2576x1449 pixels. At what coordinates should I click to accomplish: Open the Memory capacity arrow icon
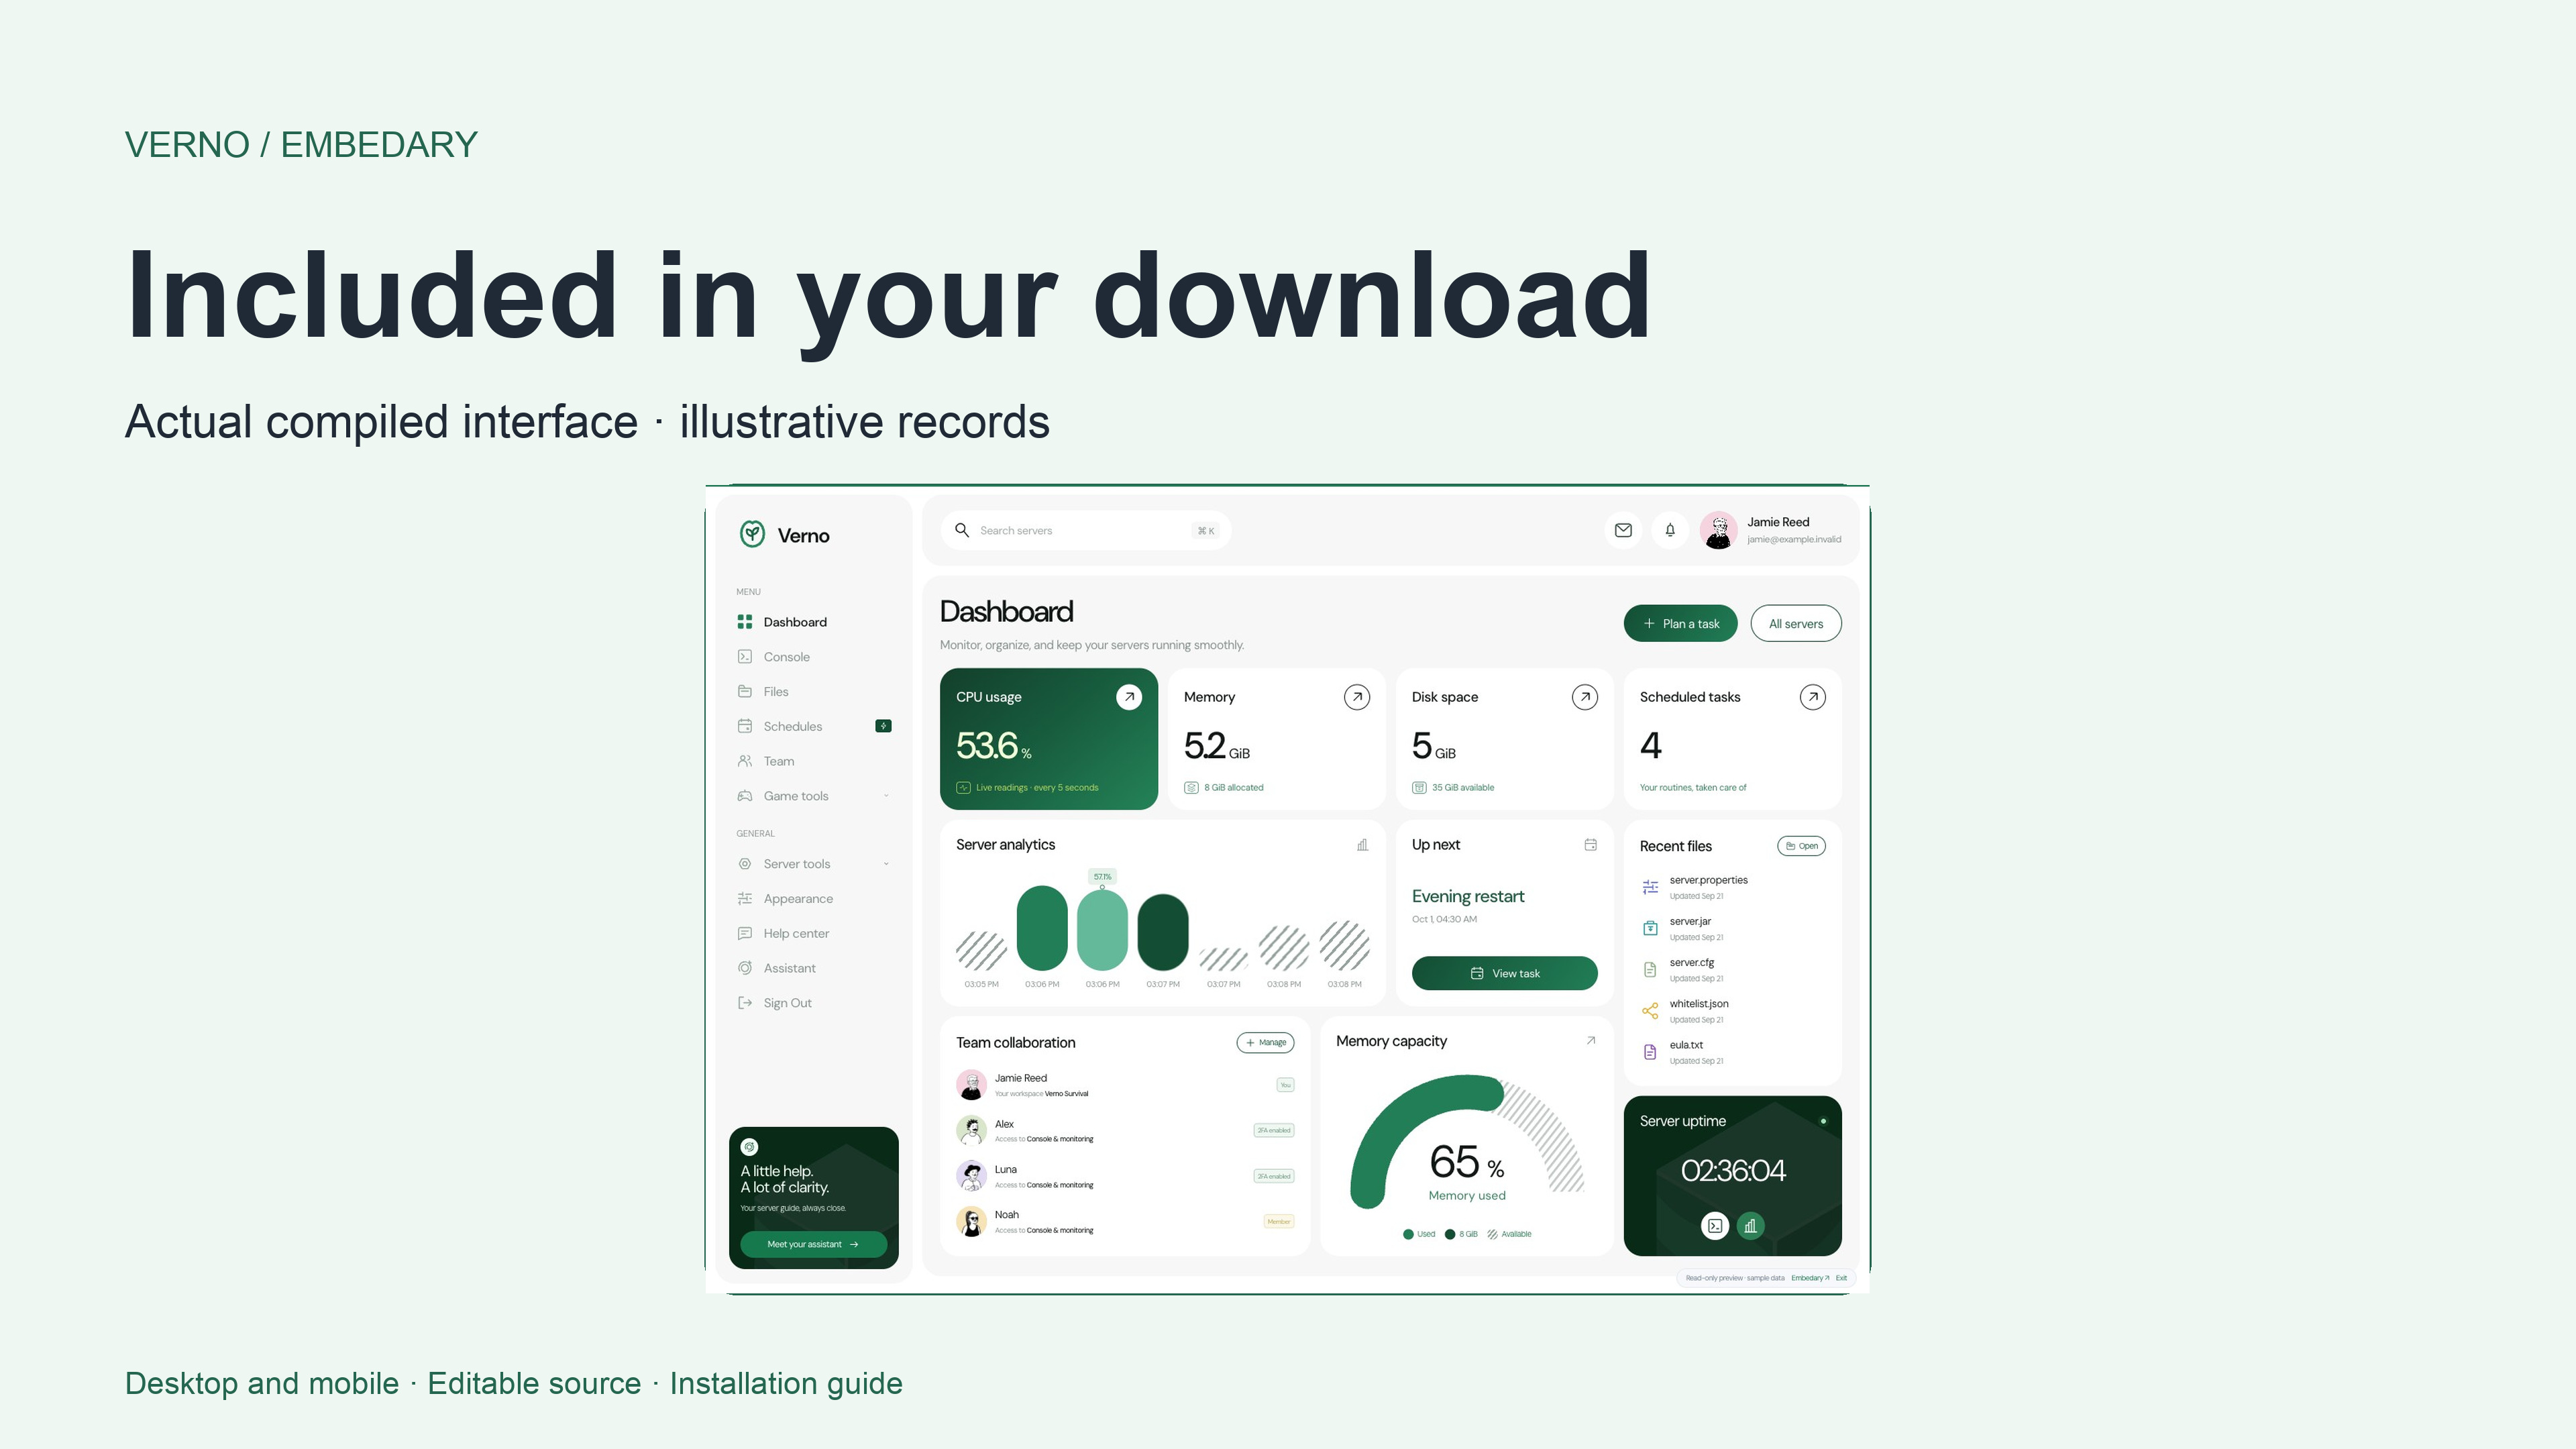(1590, 1041)
